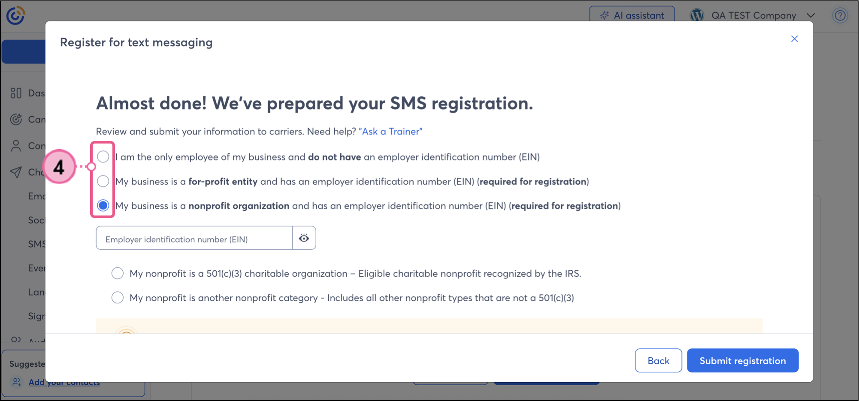Expand the QA TEST Company account dropdown
The width and height of the screenshot is (859, 401).
coord(811,15)
